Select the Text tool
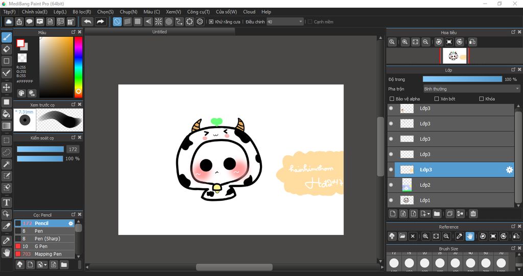 point(6,202)
